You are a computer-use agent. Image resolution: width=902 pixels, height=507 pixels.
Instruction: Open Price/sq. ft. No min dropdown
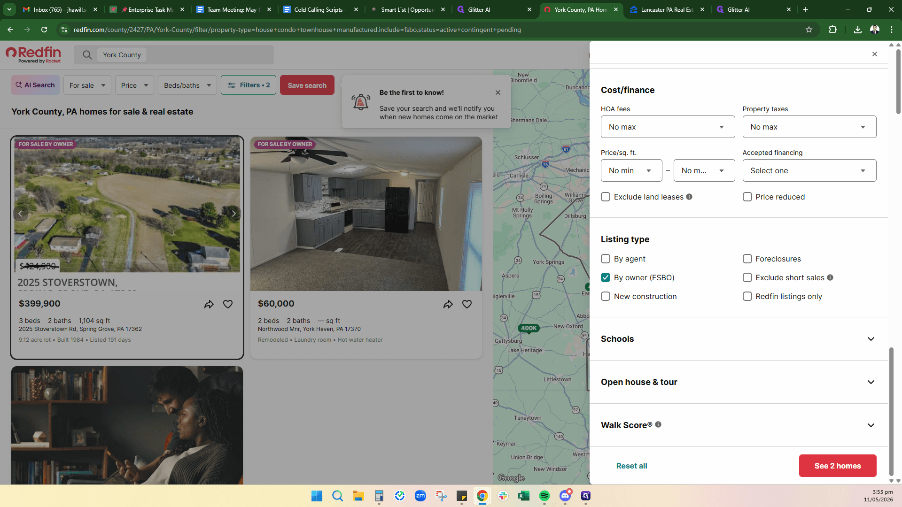pyautogui.click(x=631, y=170)
